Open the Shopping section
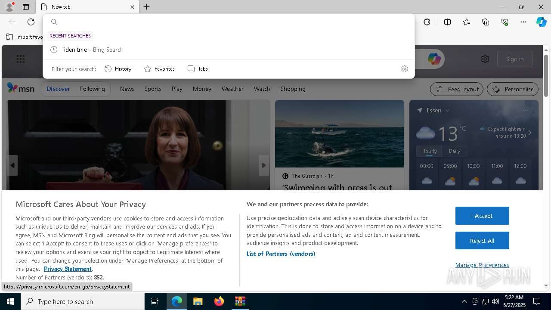This screenshot has width=551, height=310. coord(293,89)
